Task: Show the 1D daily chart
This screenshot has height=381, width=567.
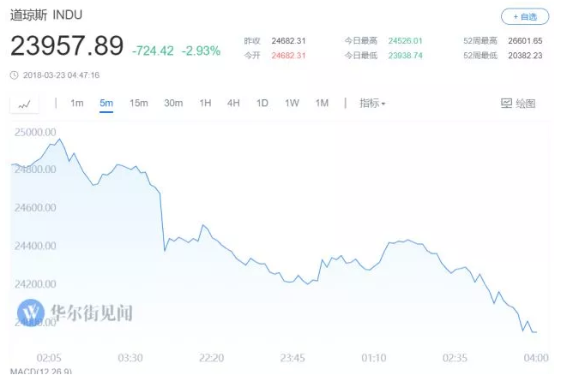Action: 262,104
